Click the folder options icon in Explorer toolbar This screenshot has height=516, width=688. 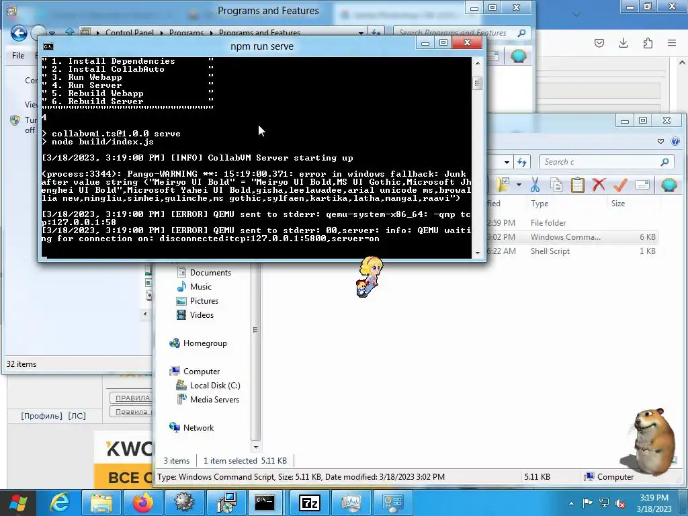502,185
